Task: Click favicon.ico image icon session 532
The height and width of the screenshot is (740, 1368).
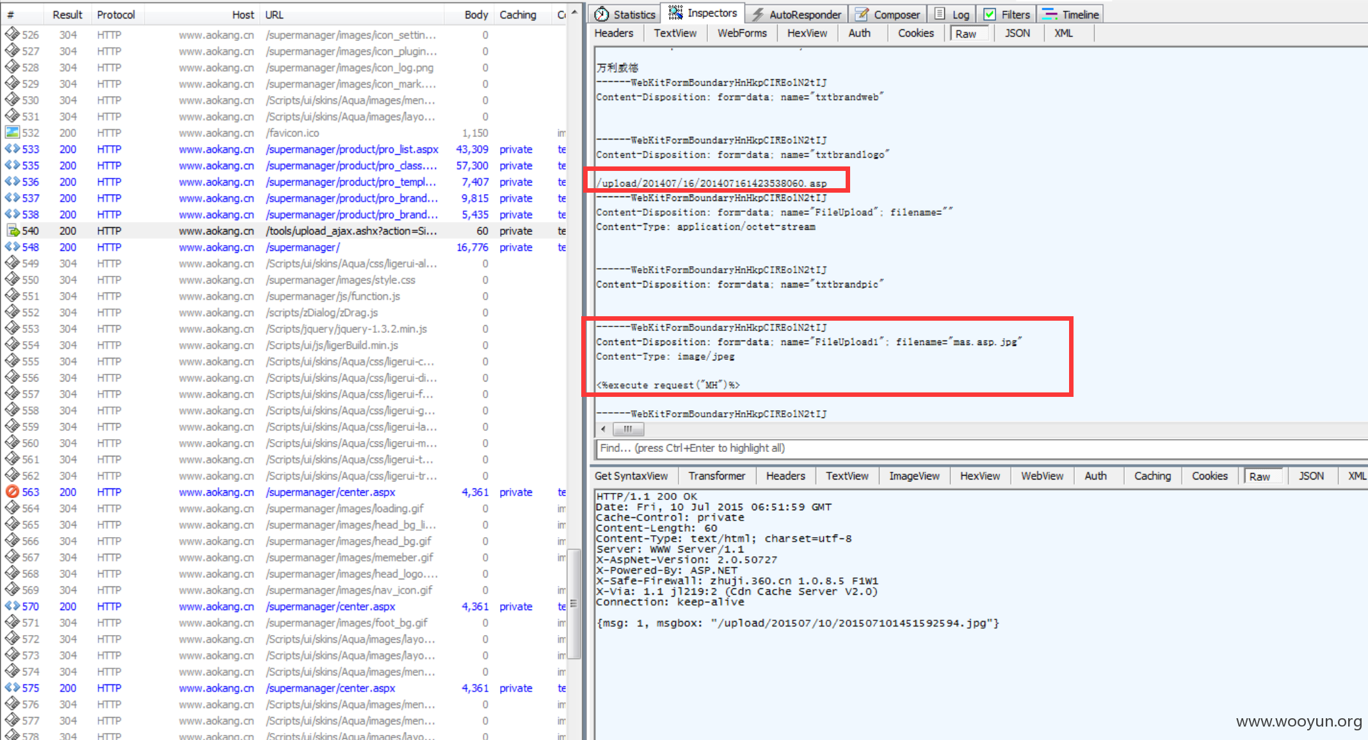Action: click(12, 133)
